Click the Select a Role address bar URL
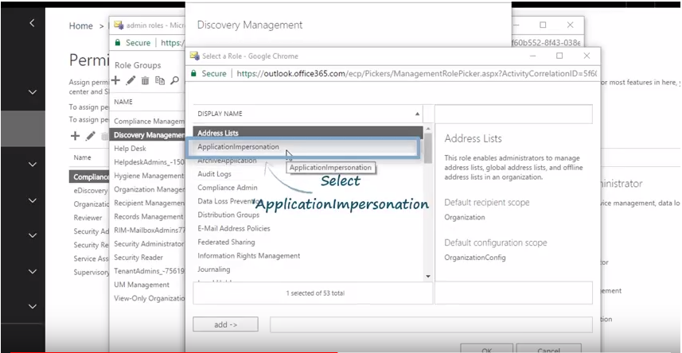Image resolution: width=682 pixels, height=353 pixels. pyautogui.click(x=417, y=73)
